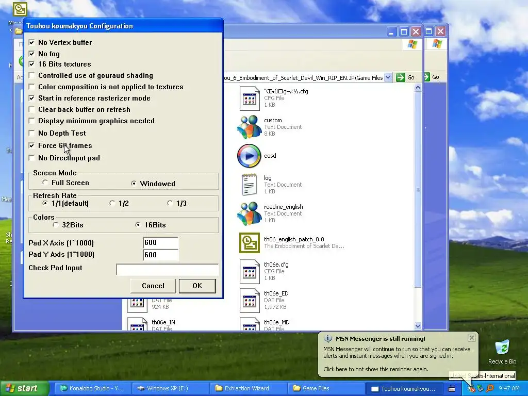
Task: Switch to Konalobo Studio taskbar item
Action: pyautogui.click(x=92, y=389)
